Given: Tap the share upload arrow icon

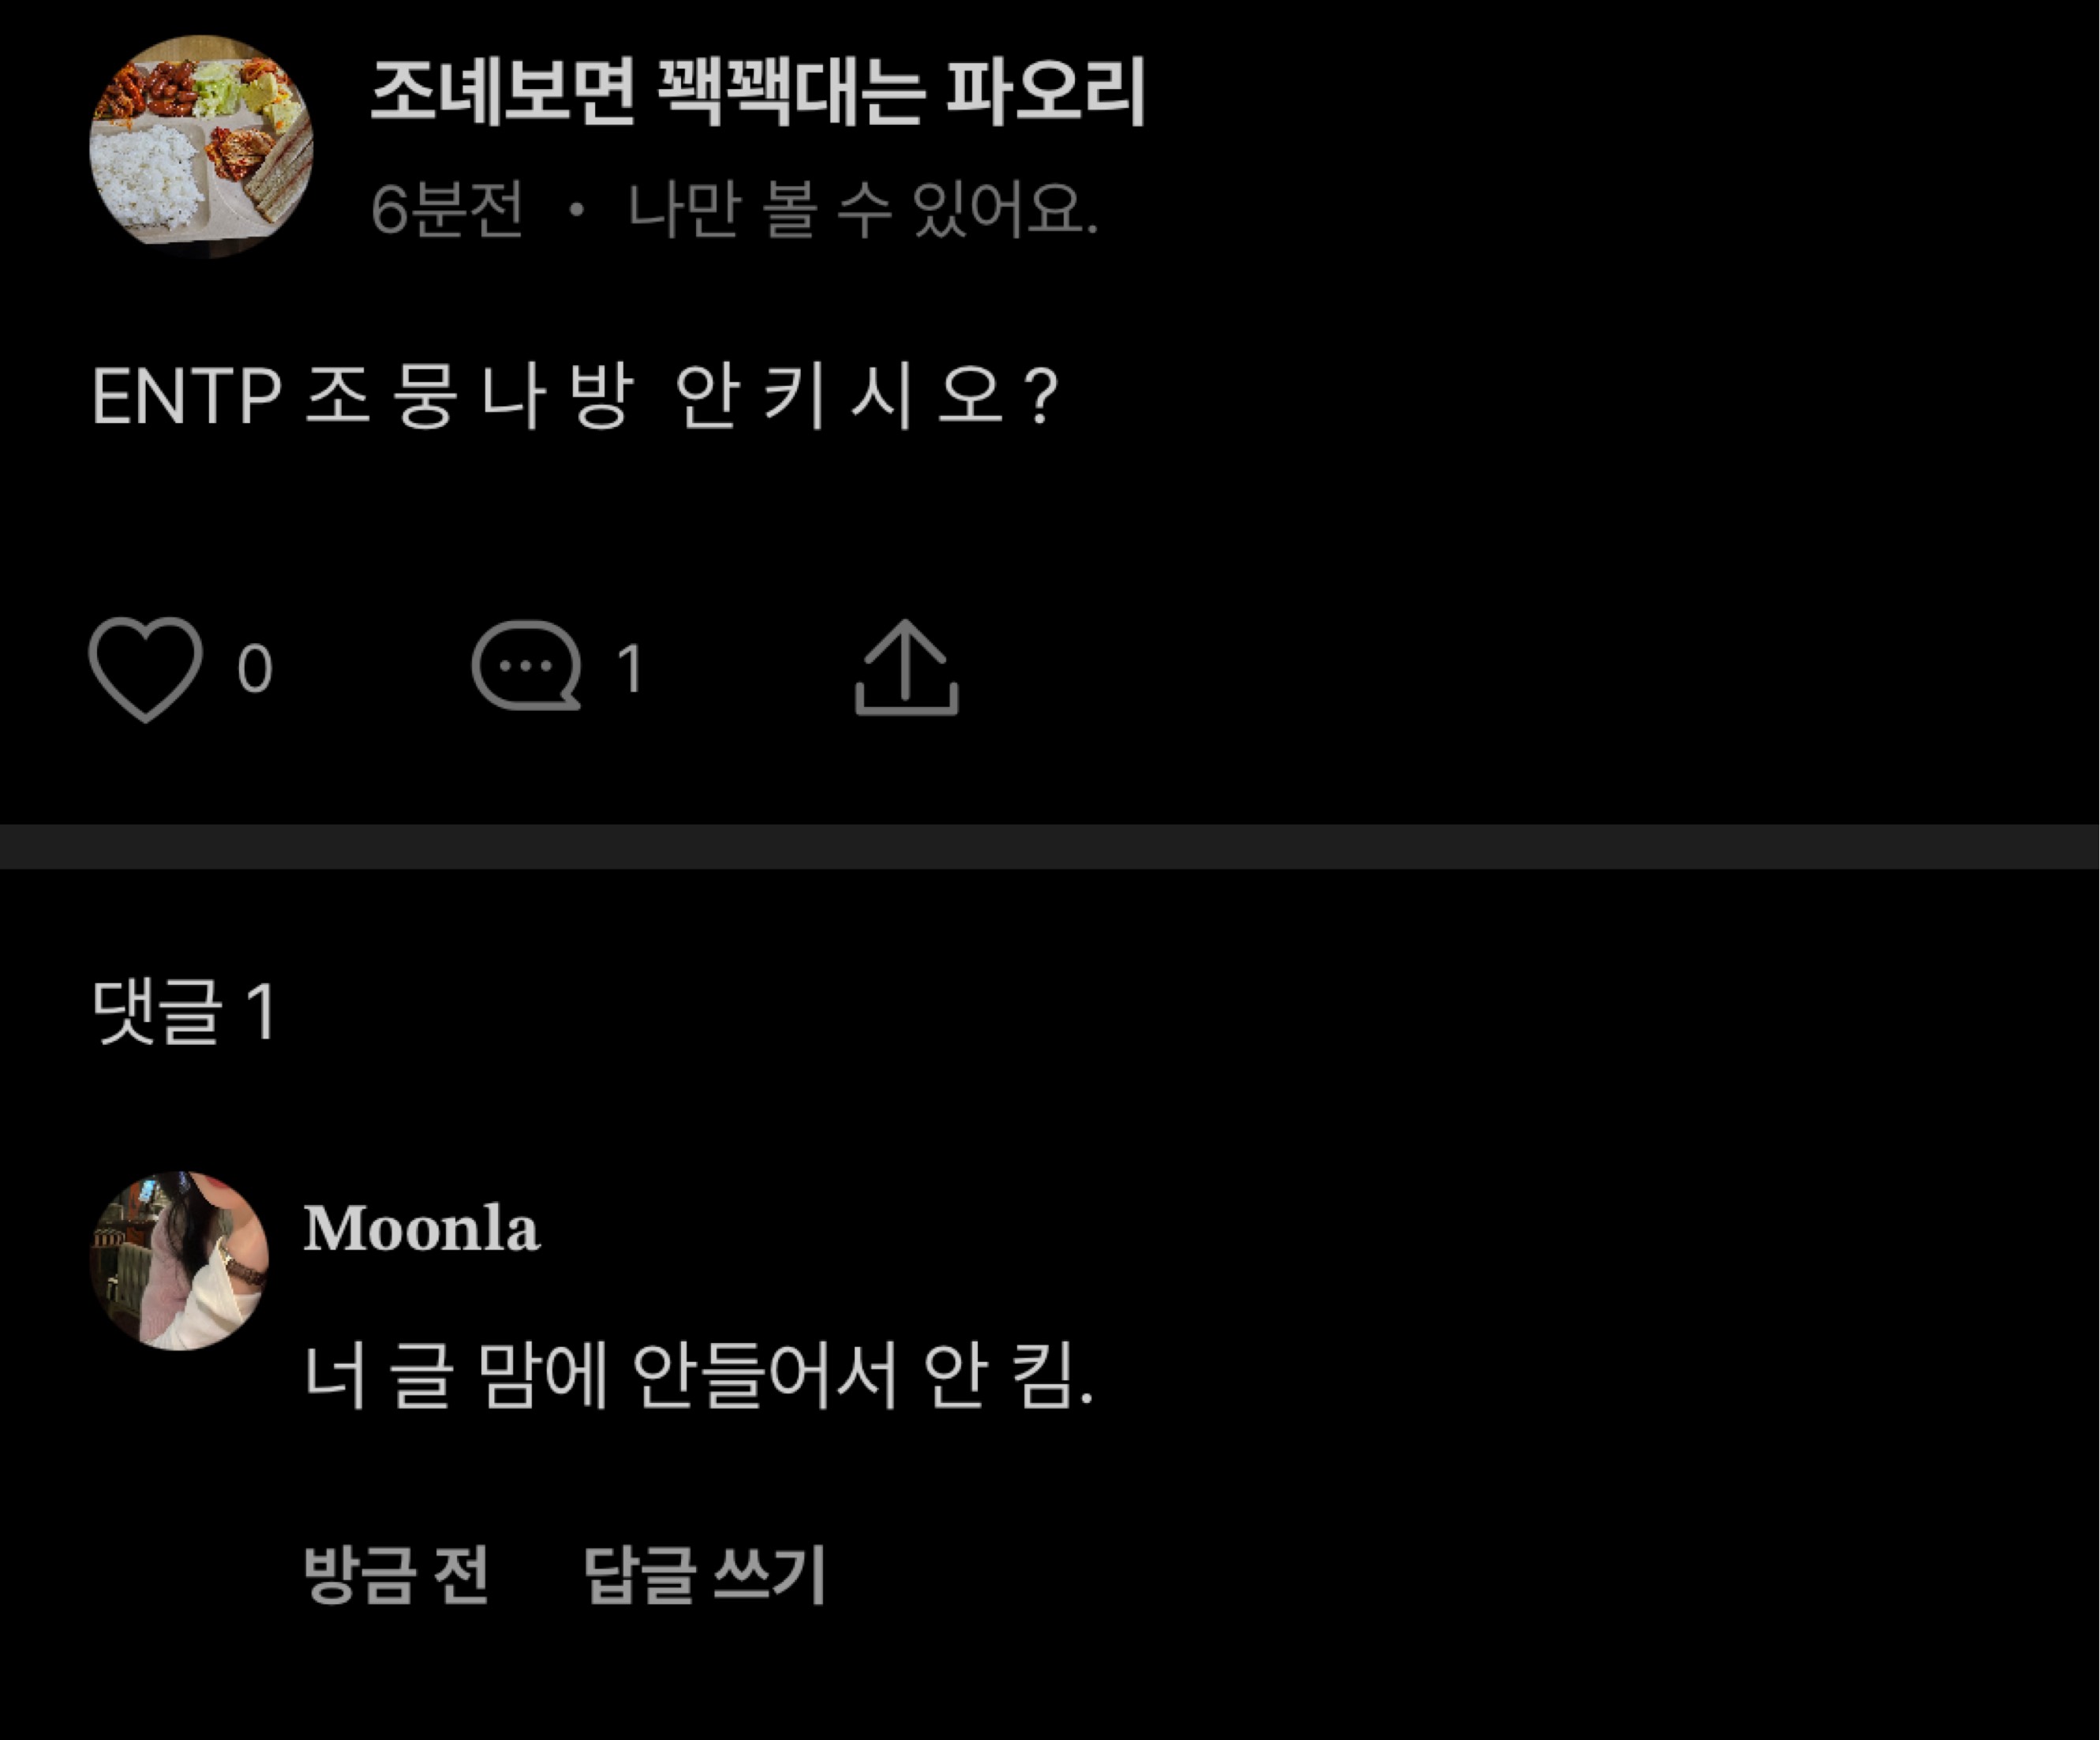Looking at the screenshot, I should 906,668.
